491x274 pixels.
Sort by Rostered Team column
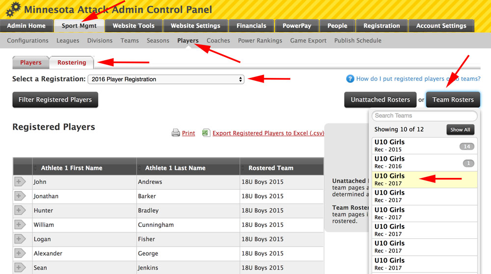coord(282,168)
